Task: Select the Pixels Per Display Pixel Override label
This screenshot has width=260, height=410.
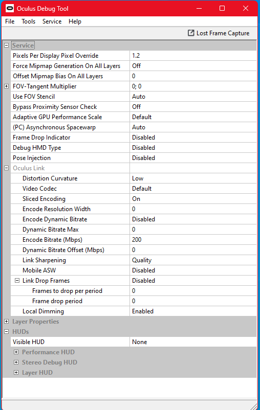Action: (55, 55)
